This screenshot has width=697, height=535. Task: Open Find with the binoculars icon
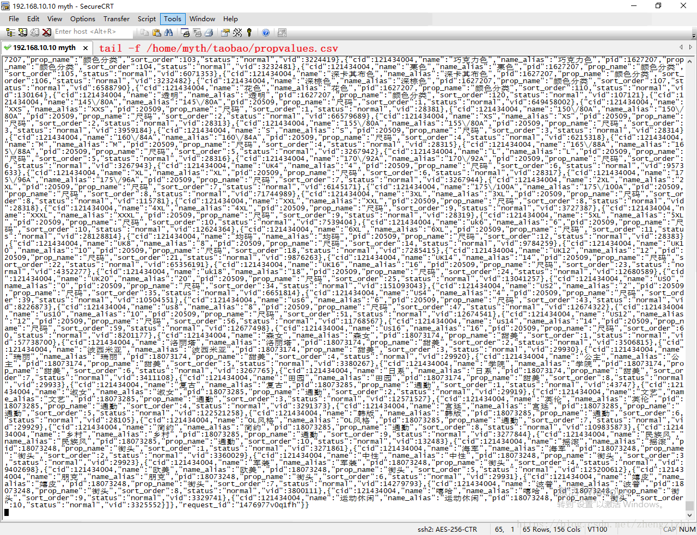click(168, 33)
